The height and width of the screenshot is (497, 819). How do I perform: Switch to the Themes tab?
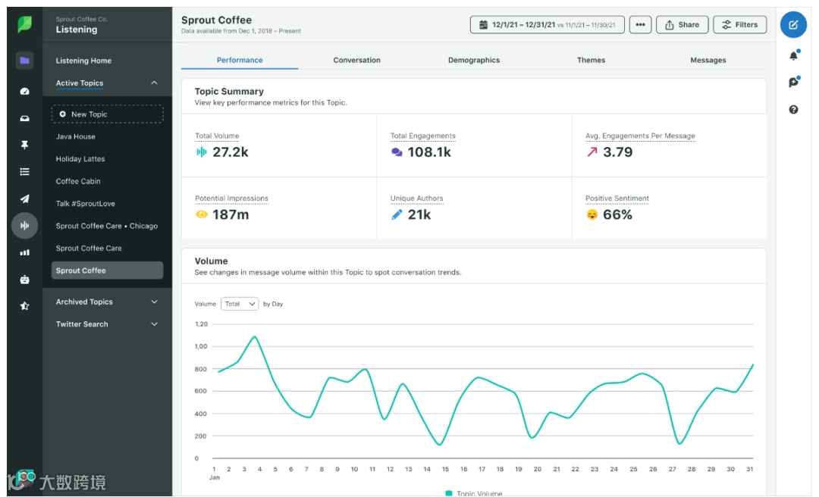[591, 60]
